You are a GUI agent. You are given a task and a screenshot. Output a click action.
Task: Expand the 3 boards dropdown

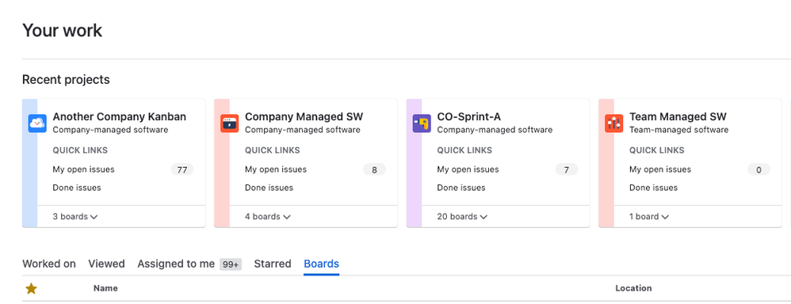pos(75,217)
